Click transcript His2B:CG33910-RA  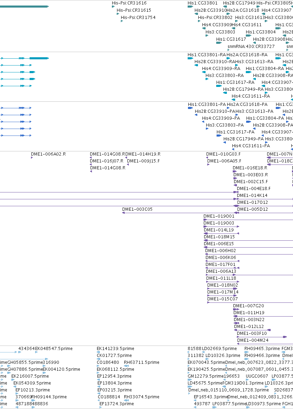coord(215,62)
